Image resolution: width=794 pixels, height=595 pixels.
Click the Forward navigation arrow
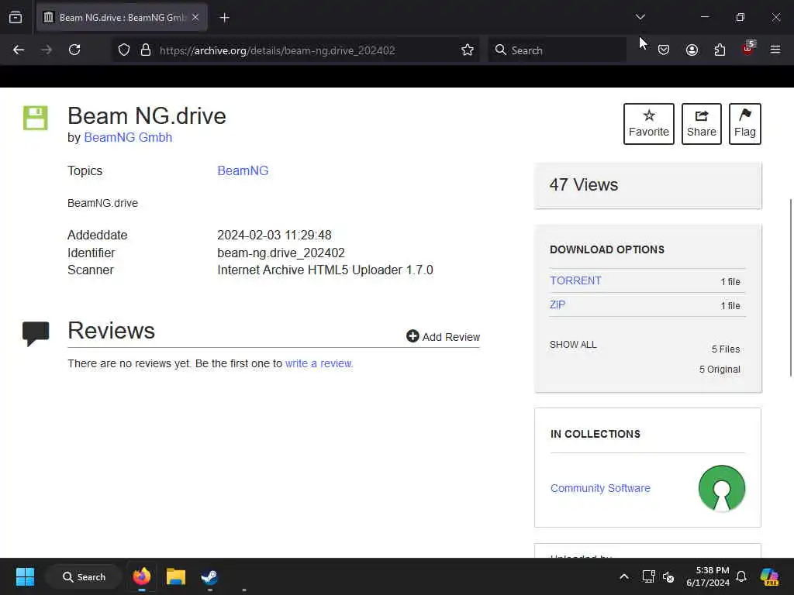pos(47,50)
